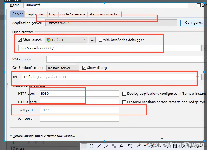This screenshot has height=150, width=207.
Task: Select the text annotation tool
Action: pos(121,146)
